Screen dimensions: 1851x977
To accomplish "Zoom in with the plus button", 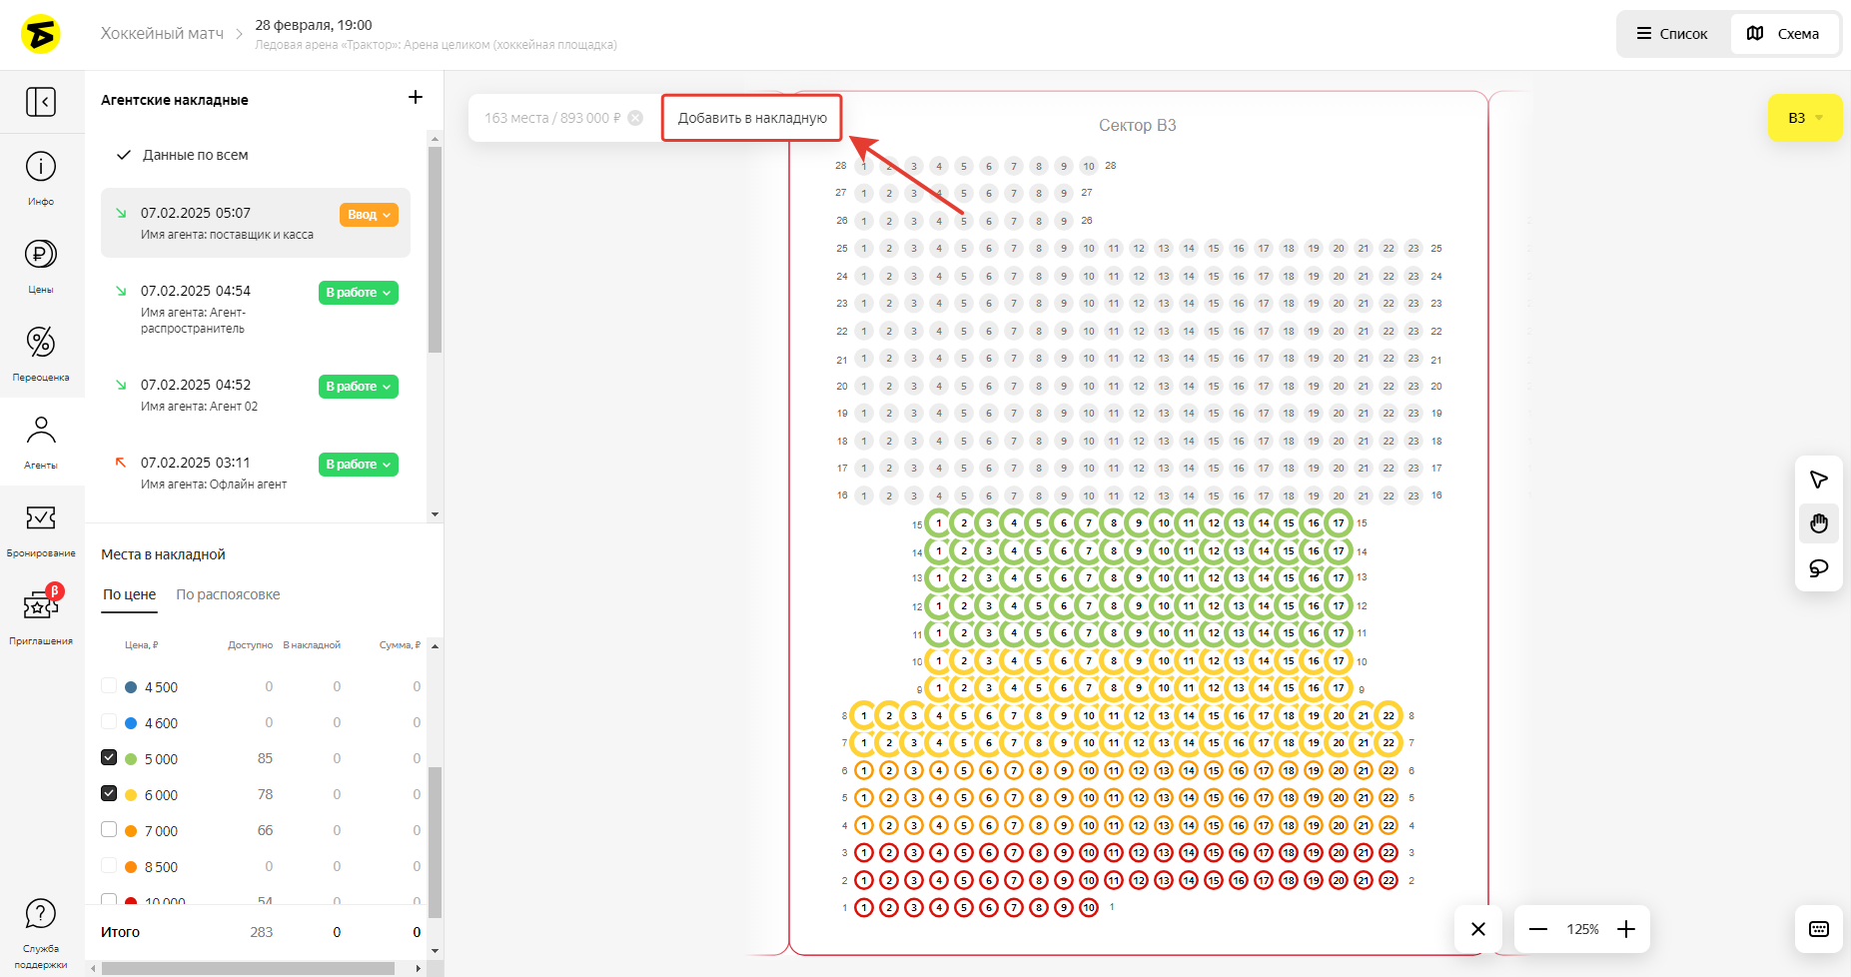I will point(1626,929).
